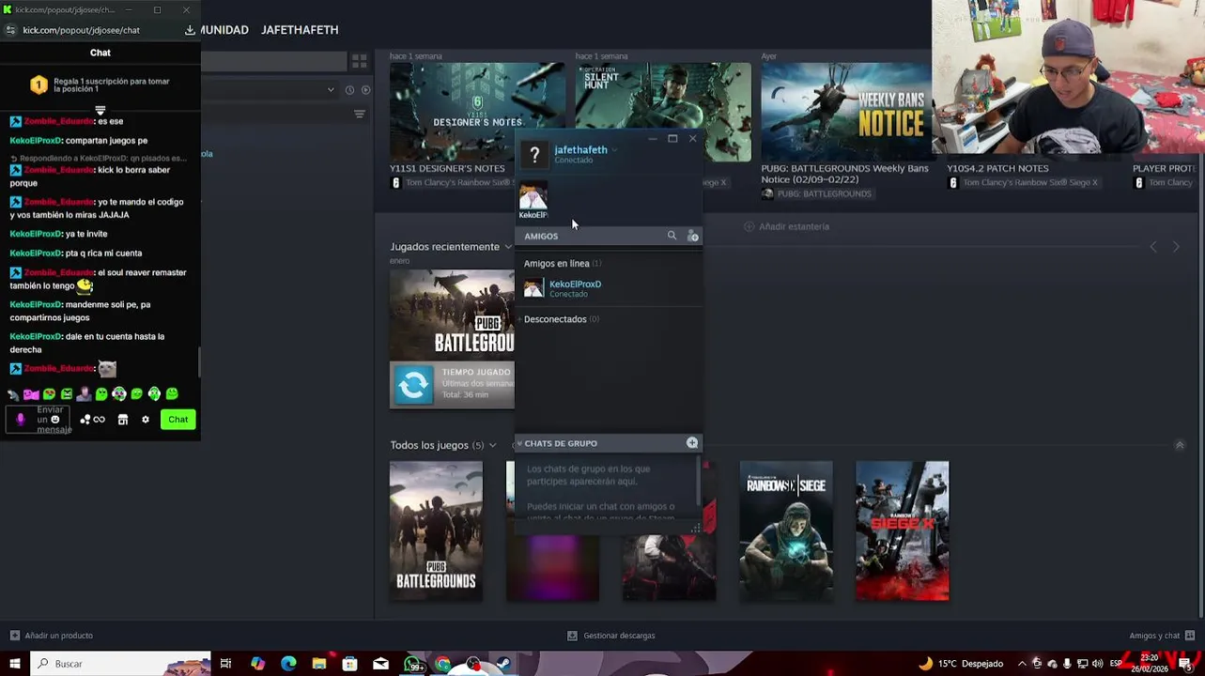Click KekoElProxD favorite avatar in friends window

(533, 200)
